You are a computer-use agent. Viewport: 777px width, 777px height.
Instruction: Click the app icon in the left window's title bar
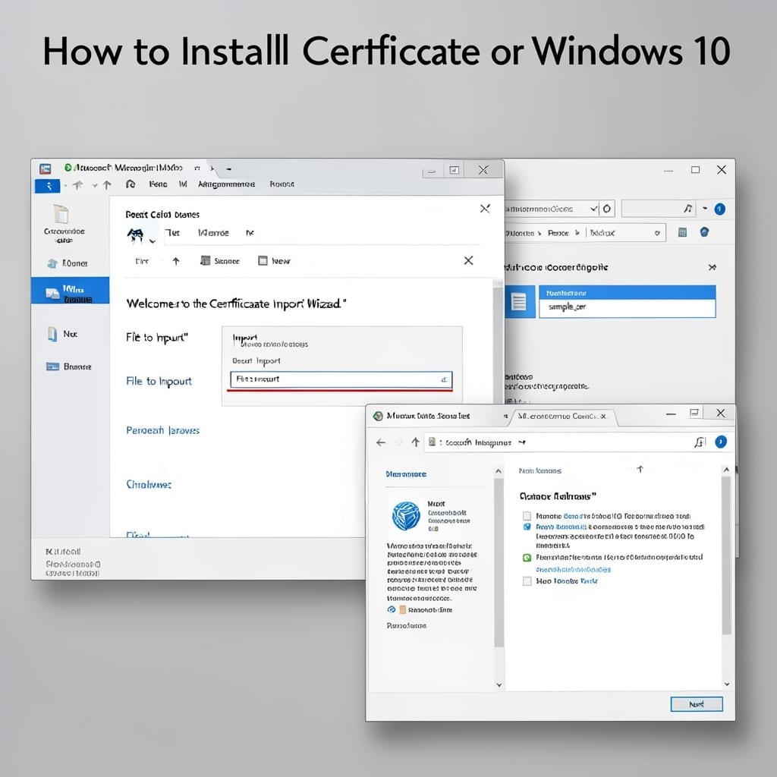tap(45, 168)
